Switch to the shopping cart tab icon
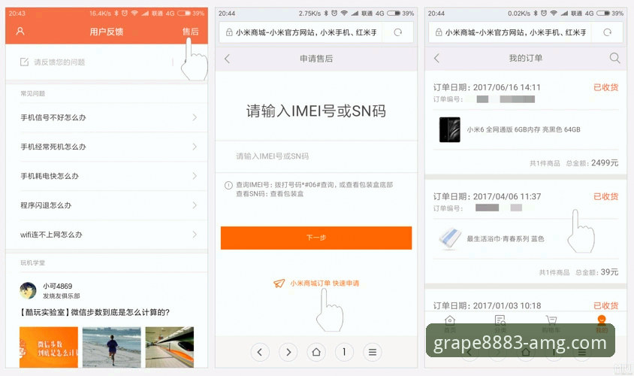 coord(551,320)
